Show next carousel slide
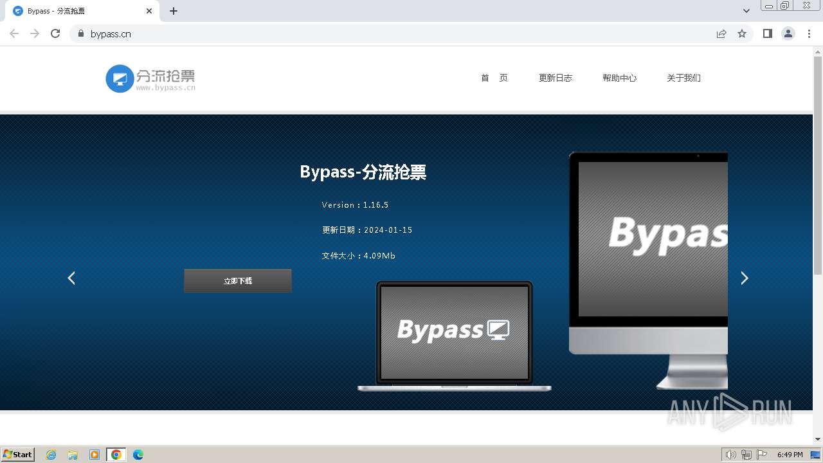823x463 pixels. (745, 278)
